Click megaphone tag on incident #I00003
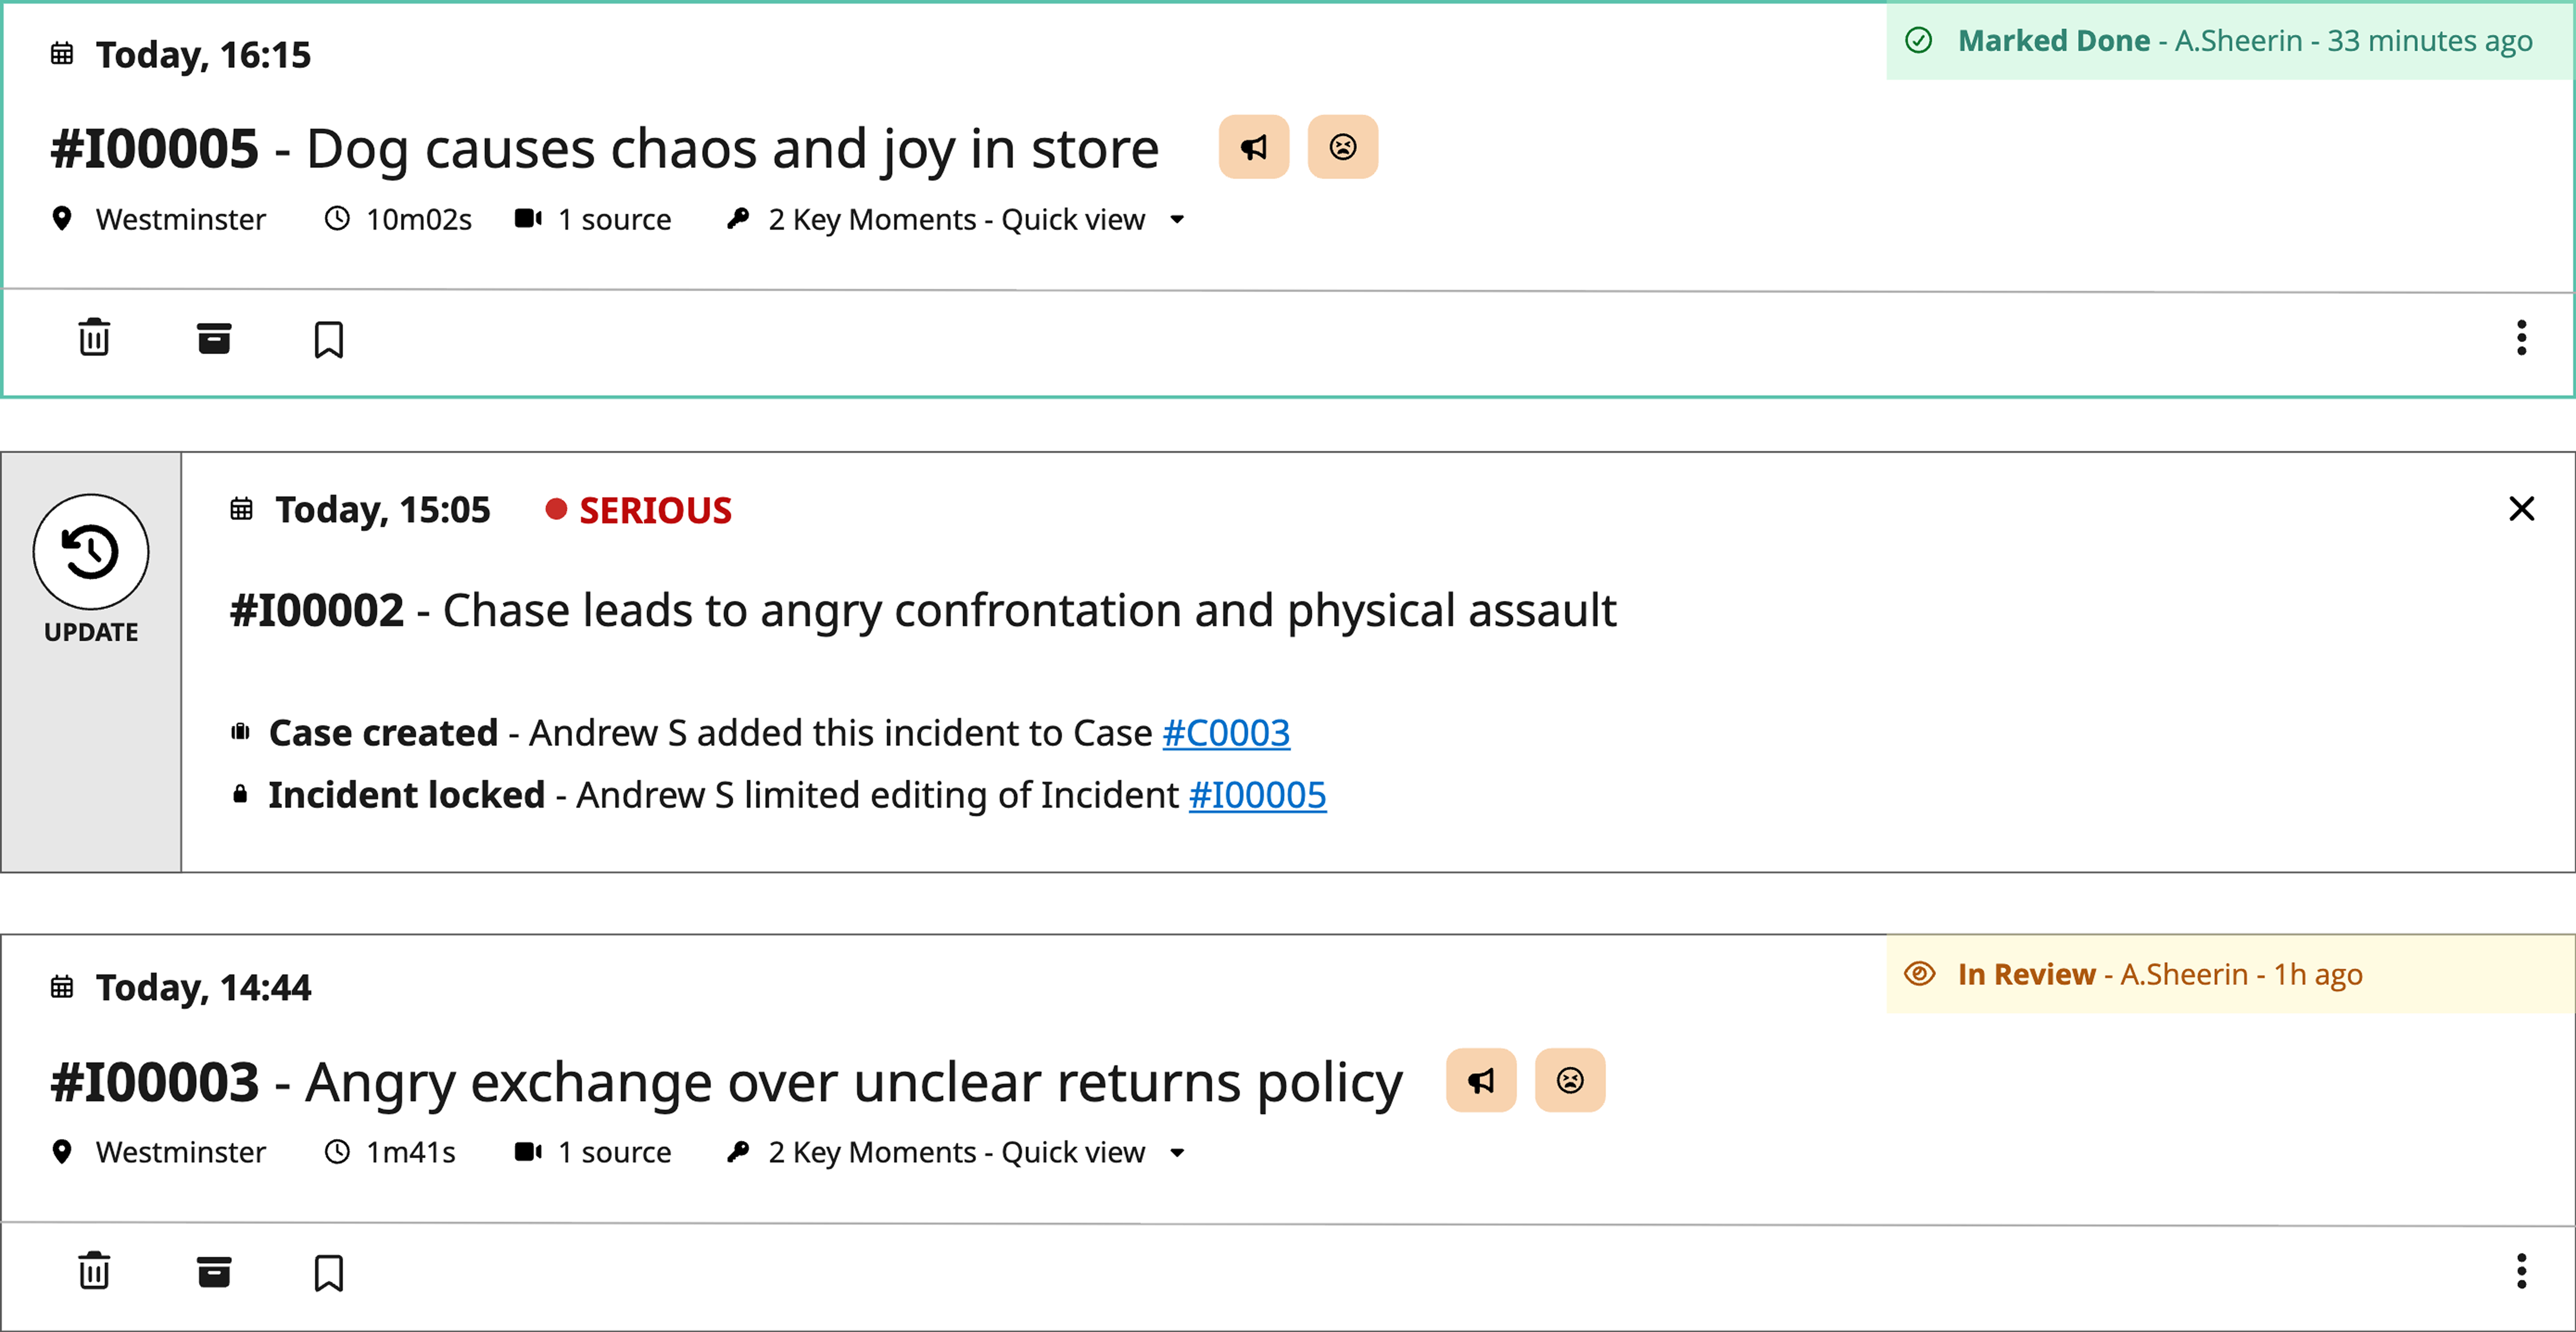The image size is (2576, 1332). pyautogui.click(x=1481, y=1080)
